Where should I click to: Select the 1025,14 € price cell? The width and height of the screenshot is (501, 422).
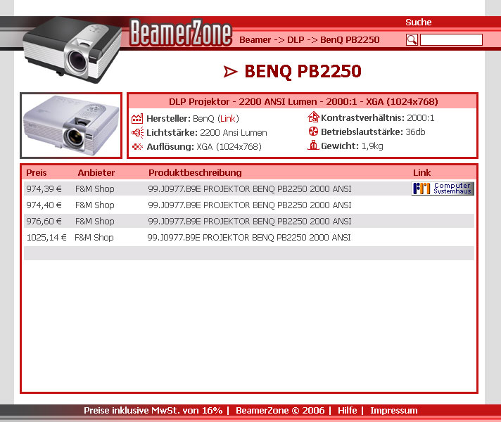[x=46, y=237]
